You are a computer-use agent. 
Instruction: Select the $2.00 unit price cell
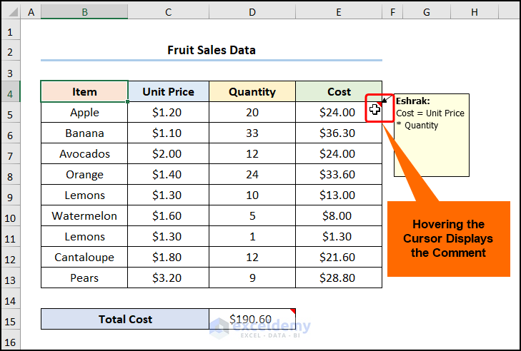point(169,153)
